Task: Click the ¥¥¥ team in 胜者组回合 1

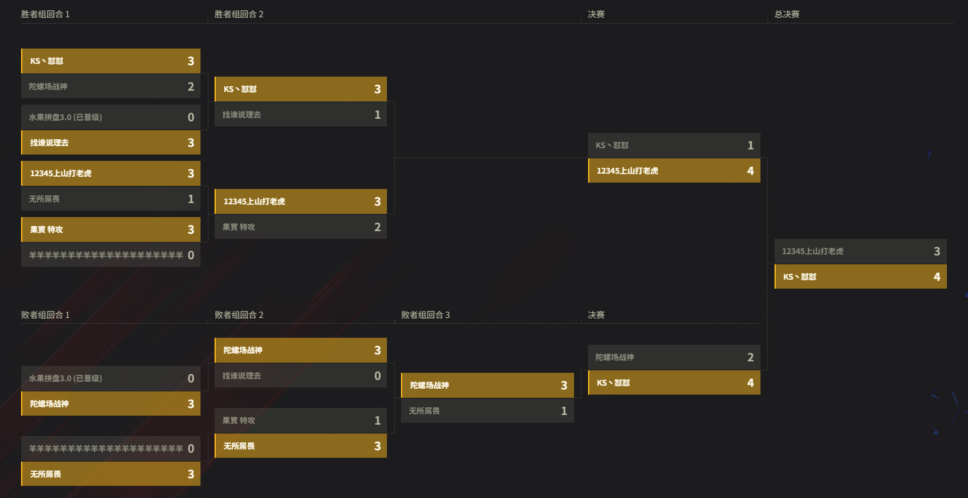Action: 110,255
